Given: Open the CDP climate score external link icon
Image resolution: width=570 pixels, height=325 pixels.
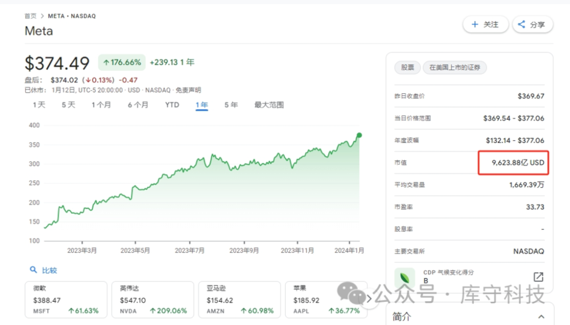Looking at the screenshot, I should (538, 277).
